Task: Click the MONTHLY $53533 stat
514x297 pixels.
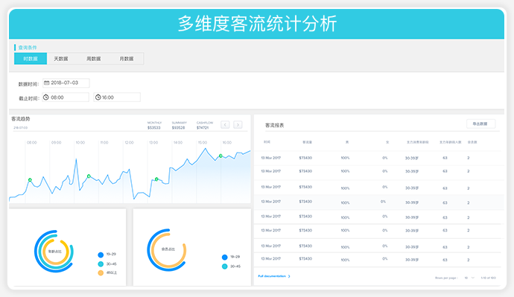Action: [x=154, y=125]
